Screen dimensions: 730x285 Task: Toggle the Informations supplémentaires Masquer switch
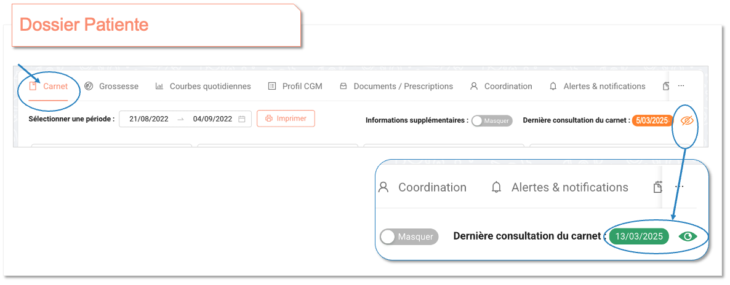pyautogui.click(x=492, y=120)
